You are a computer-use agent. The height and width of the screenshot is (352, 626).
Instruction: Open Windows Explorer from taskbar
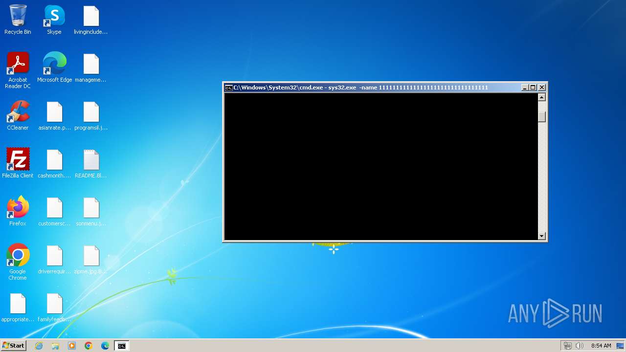point(55,346)
